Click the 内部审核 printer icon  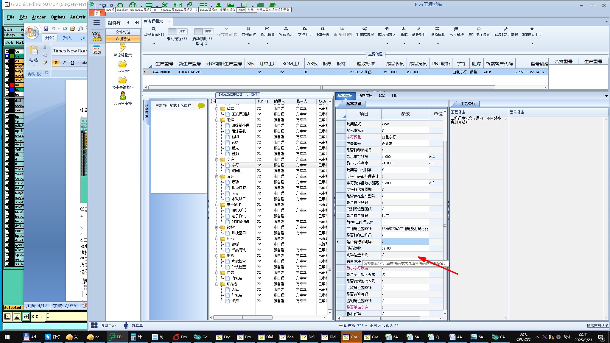click(x=248, y=29)
